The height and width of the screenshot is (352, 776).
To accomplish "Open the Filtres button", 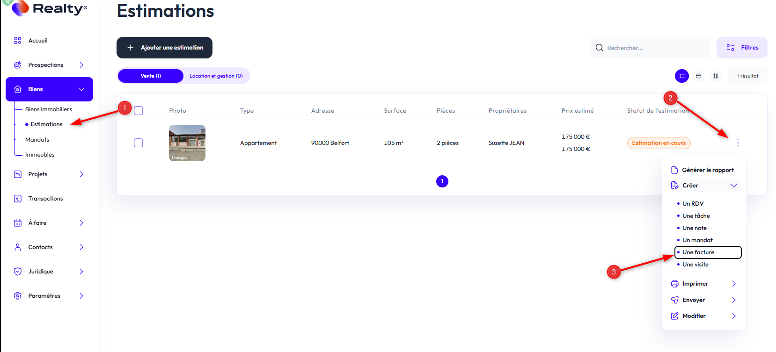I will point(742,48).
